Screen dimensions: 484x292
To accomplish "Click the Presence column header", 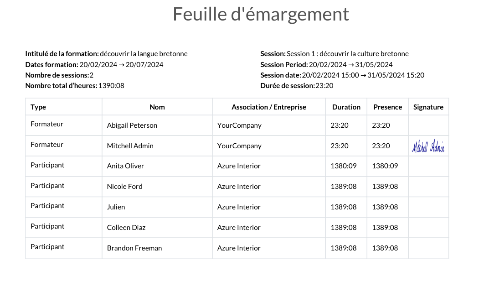I will coord(388,107).
